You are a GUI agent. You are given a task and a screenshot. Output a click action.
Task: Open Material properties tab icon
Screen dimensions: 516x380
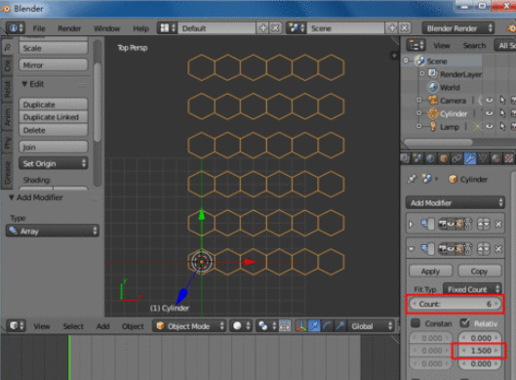(496, 159)
